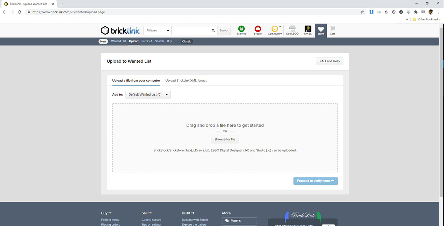The height and width of the screenshot is (226, 444).
Task: Open a new browser tab
Action: point(62,4)
